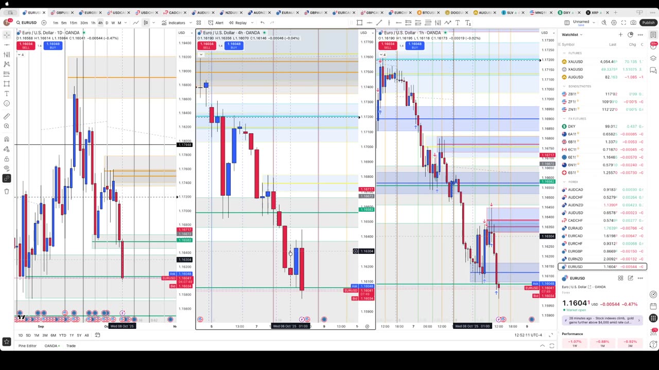This screenshot has height=370, width=659.
Task: Toggle the magnet mode icon
Action: (7, 139)
